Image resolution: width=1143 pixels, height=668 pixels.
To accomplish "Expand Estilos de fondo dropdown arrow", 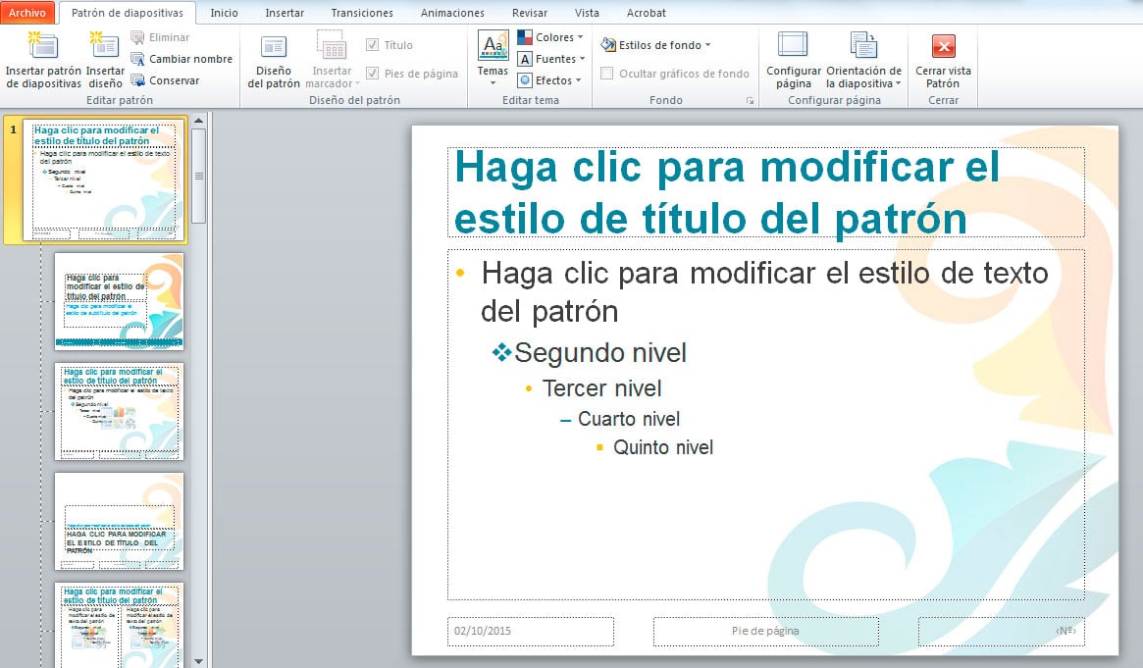I will [707, 45].
